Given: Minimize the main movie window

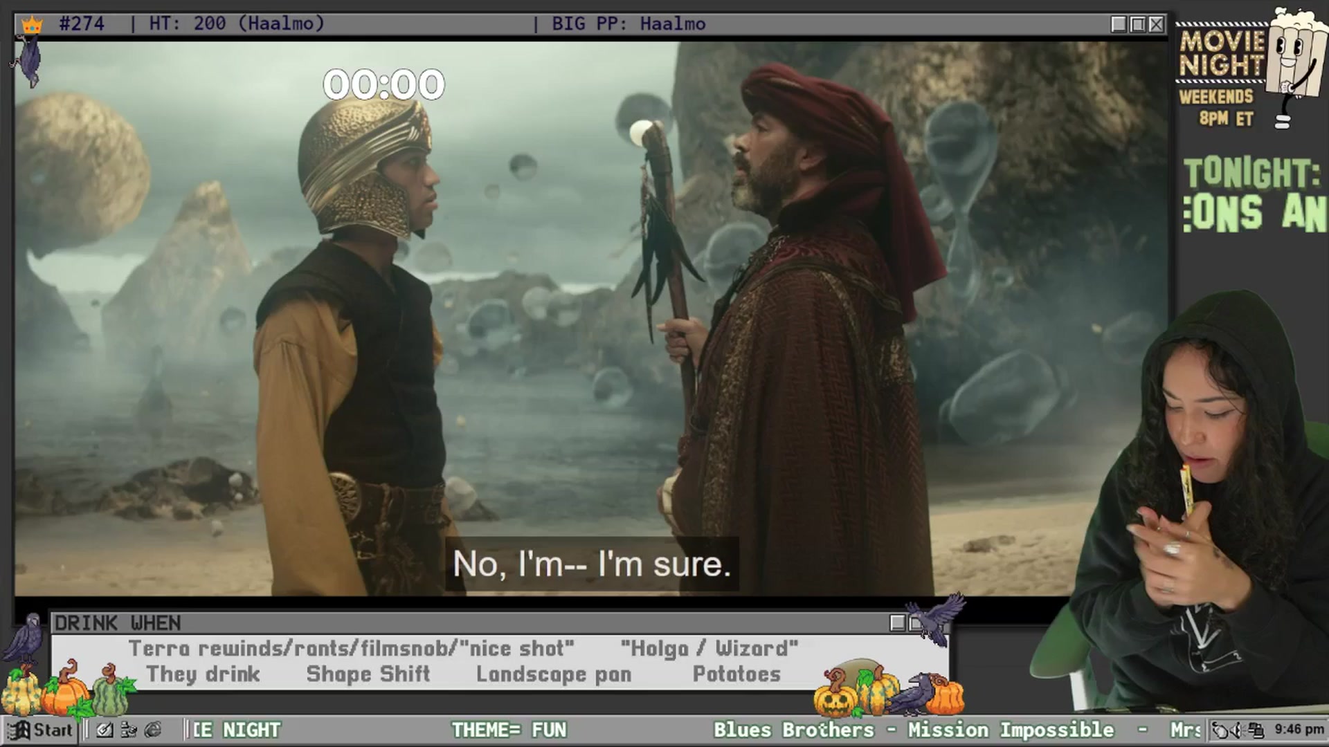Looking at the screenshot, I should pyautogui.click(x=1119, y=24).
